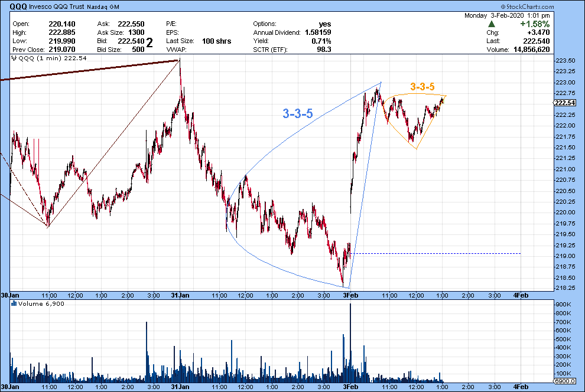The width and height of the screenshot is (585, 392).
Task: Click the candlestick icon beside QQQ (1 min)
Action: 14,58
